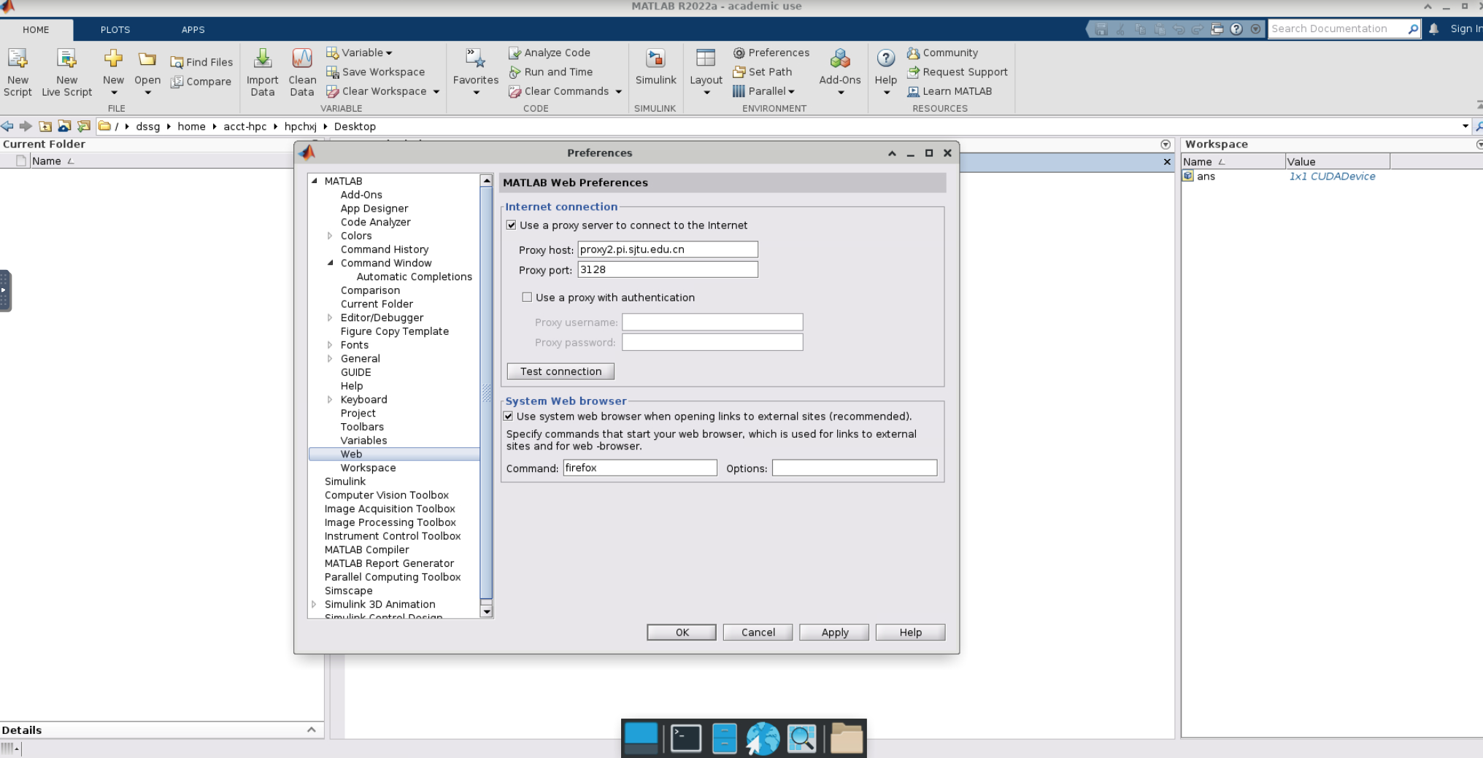The image size is (1483, 758).
Task: Click the Test connection button
Action: (x=561, y=371)
